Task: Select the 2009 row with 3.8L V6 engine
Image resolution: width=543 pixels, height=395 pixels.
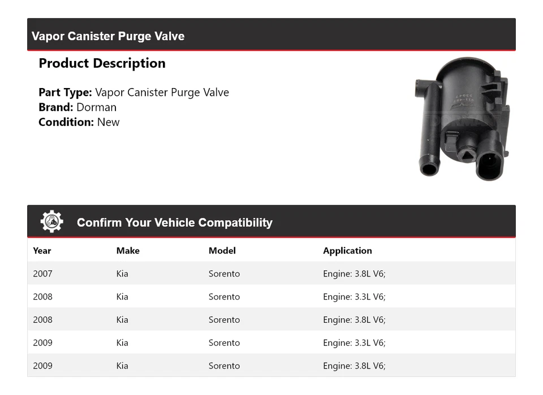Action: [x=271, y=366]
